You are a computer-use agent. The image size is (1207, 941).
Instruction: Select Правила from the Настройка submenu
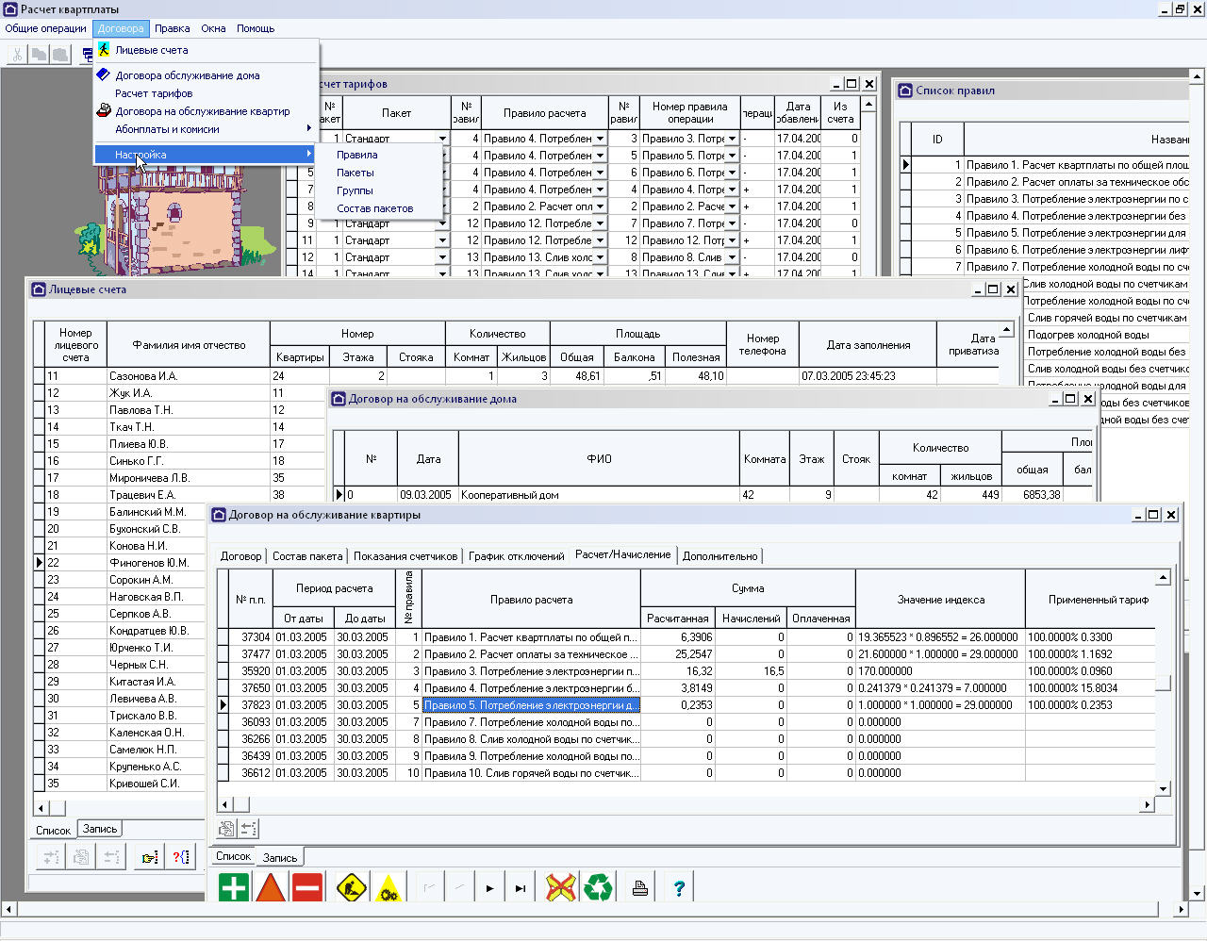tap(356, 155)
